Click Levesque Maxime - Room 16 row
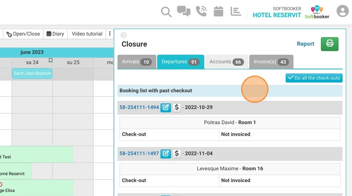The height and width of the screenshot is (196, 352). [x=230, y=169]
